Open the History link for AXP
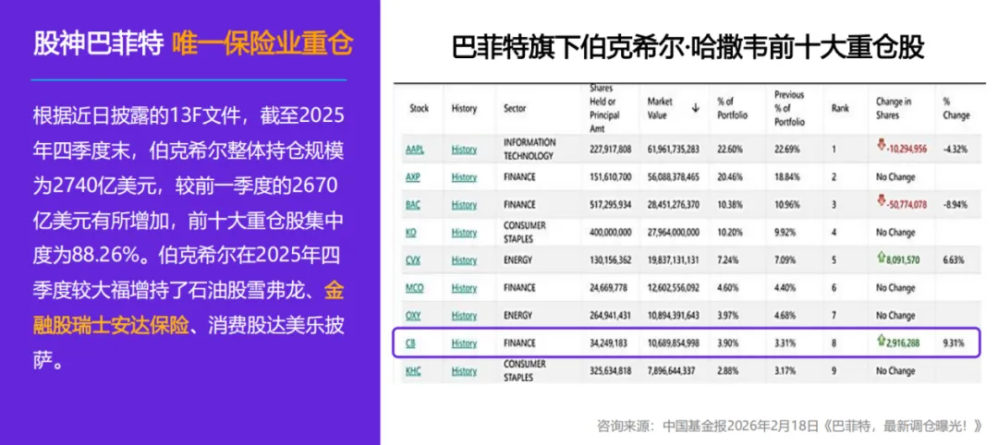Screen dimensions: 998x445 coord(464,177)
